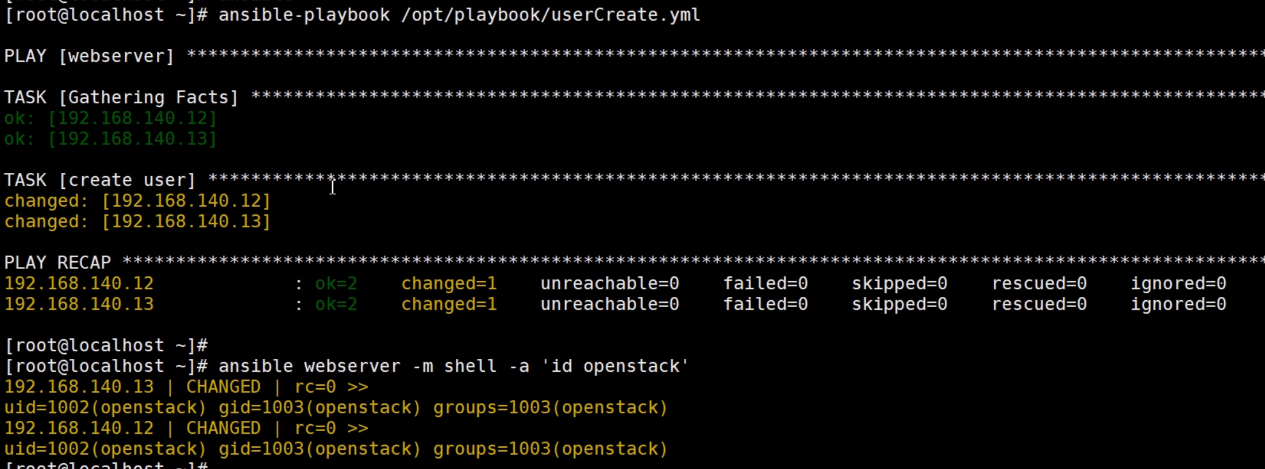Click failed=0 in the first recap row
Image resolution: width=1265 pixels, height=469 pixels.
[766, 284]
